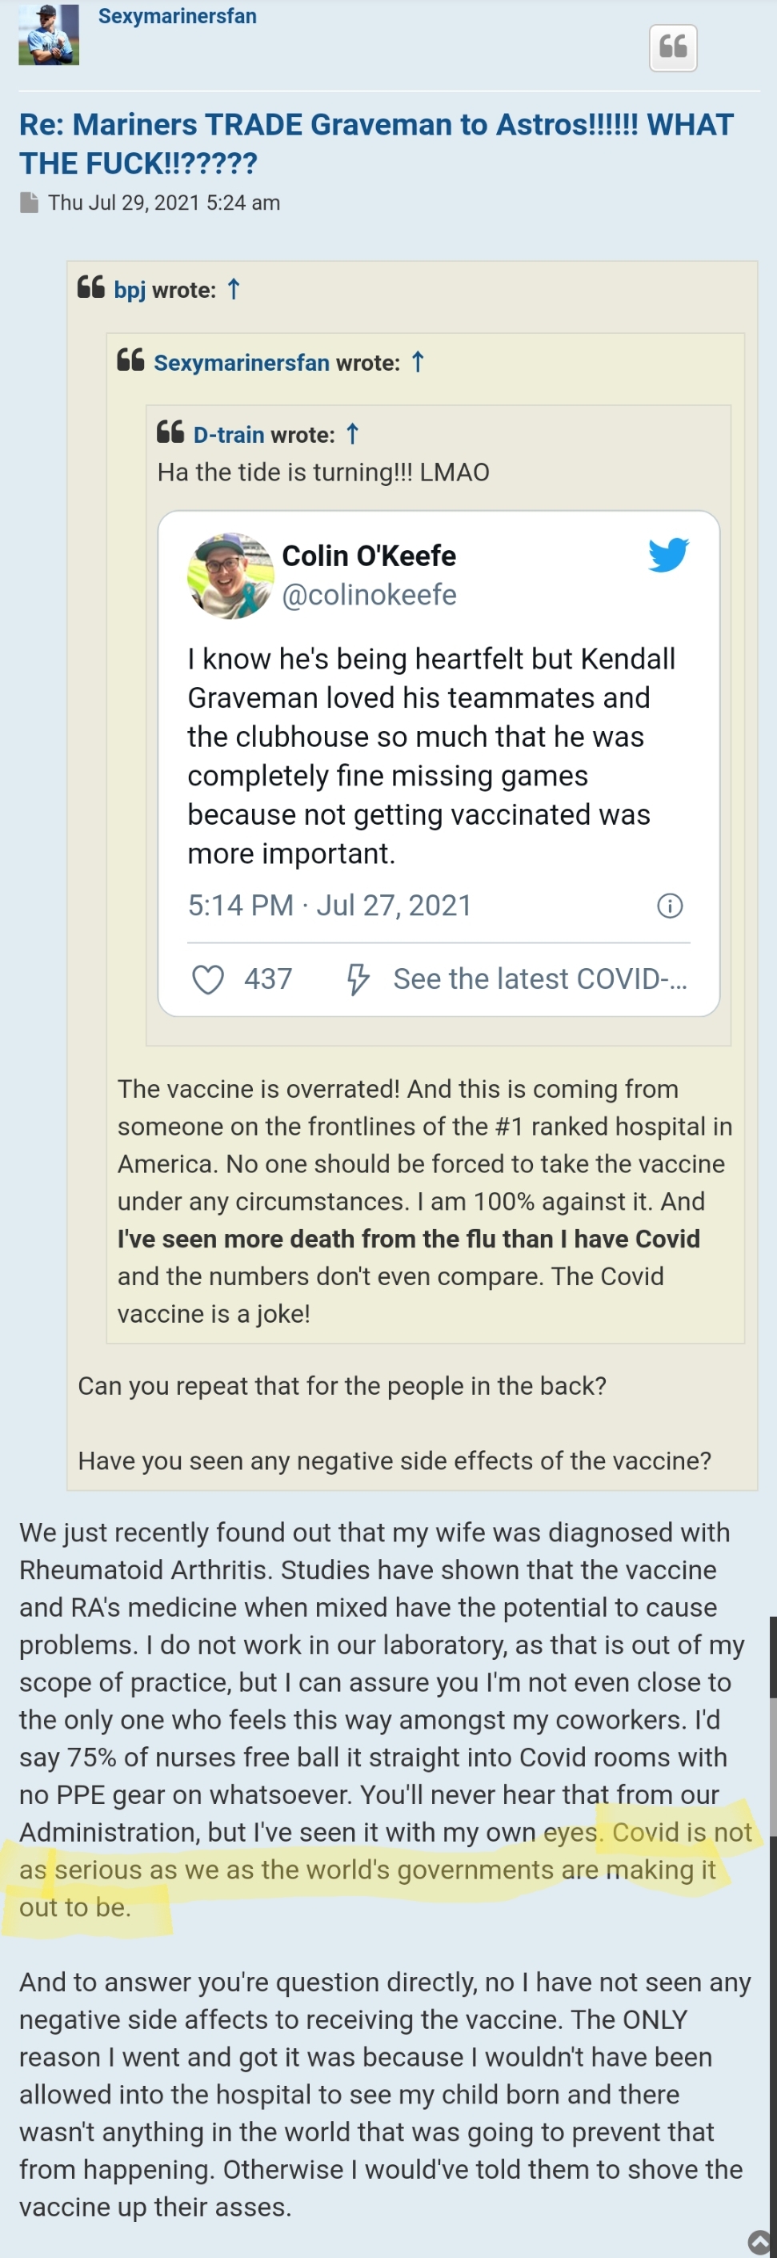Open the Sexymarinersfan author profile link
The width and height of the screenshot is (777, 2258).
[x=177, y=17]
